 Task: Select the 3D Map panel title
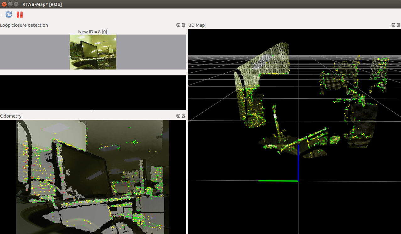(197, 25)
